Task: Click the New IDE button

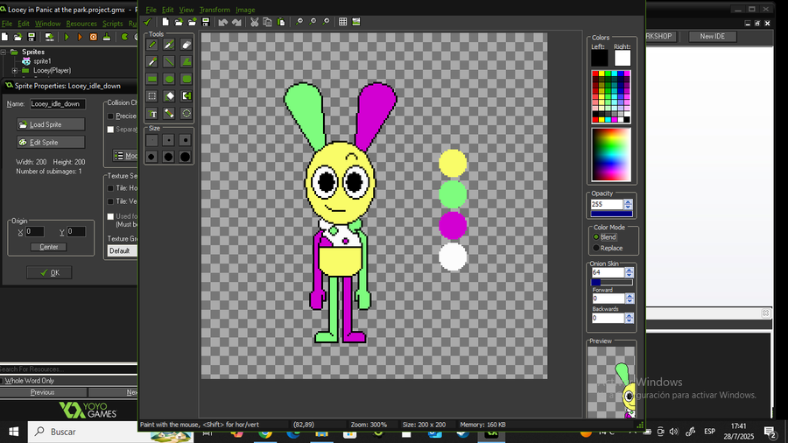Action: 712,36
